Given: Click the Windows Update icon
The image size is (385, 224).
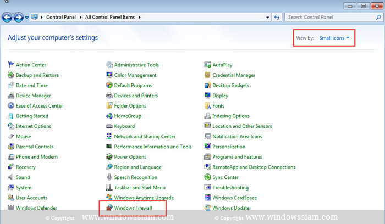Looking at the screenshot, I should click(208, 208).
